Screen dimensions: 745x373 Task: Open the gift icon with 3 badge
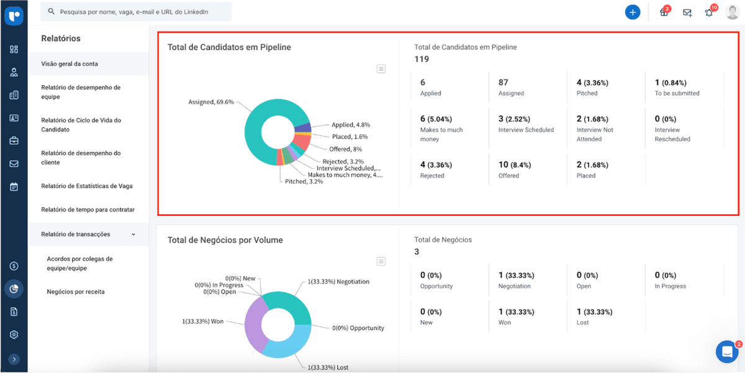[664, 12]
